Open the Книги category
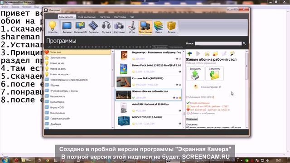The image size is (290, 163). 159,27
